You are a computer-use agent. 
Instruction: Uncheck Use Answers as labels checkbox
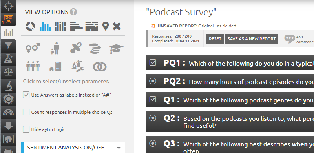pos(26,95)
